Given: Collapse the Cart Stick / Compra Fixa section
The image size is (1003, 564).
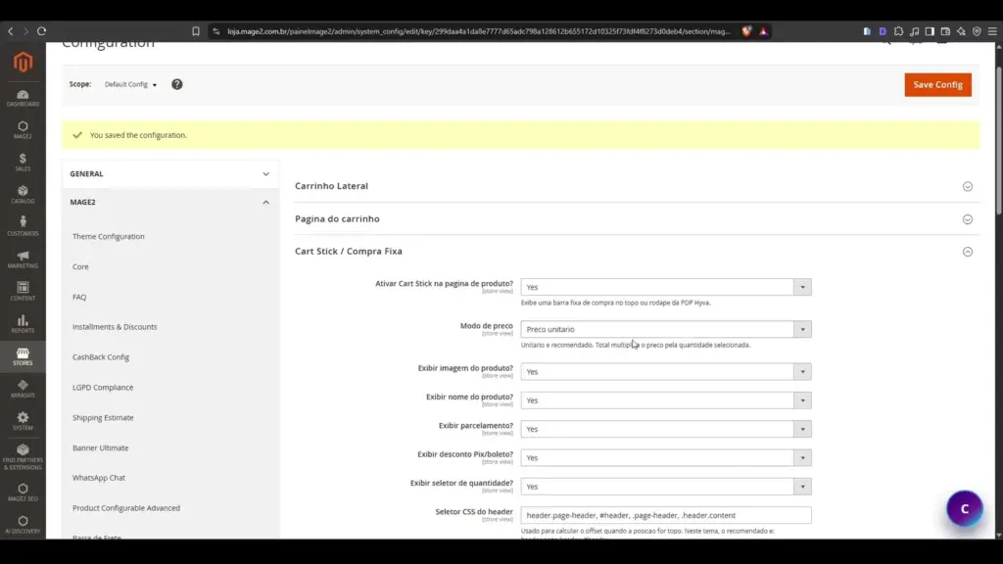Looking at the screenshot, I should click(637, 252).
